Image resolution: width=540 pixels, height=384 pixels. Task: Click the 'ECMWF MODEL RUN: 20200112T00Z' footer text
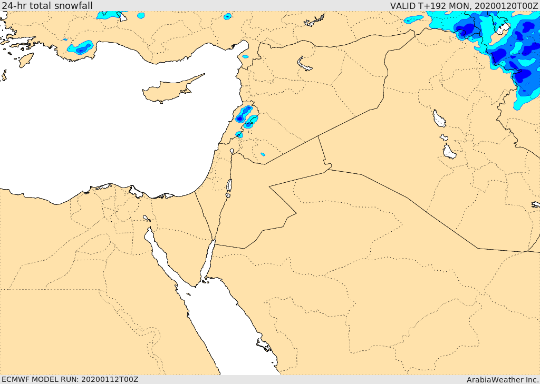[x=70, y=380]
